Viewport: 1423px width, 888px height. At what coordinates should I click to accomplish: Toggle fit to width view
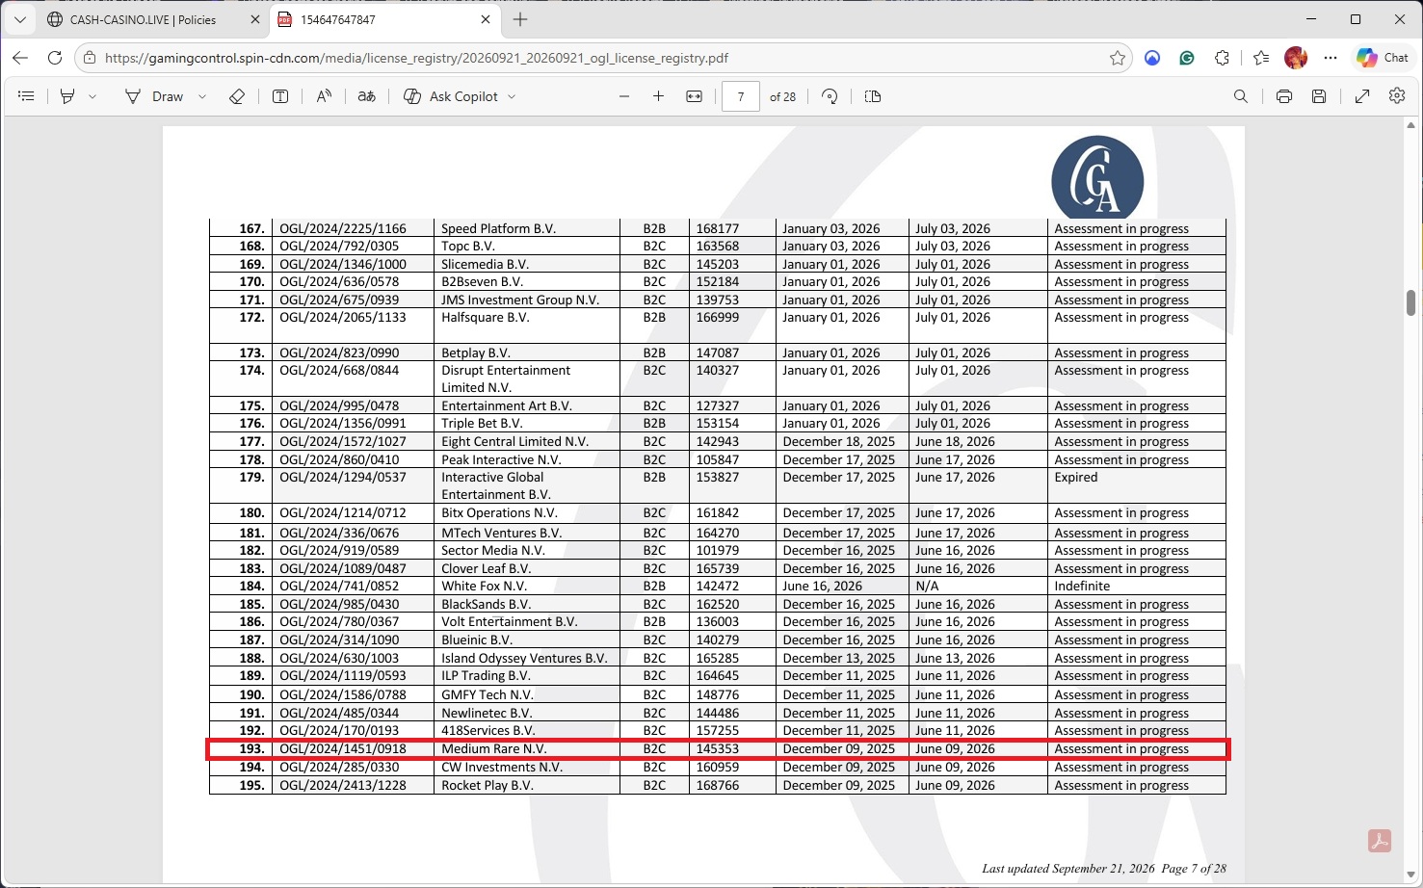point(694,96)
